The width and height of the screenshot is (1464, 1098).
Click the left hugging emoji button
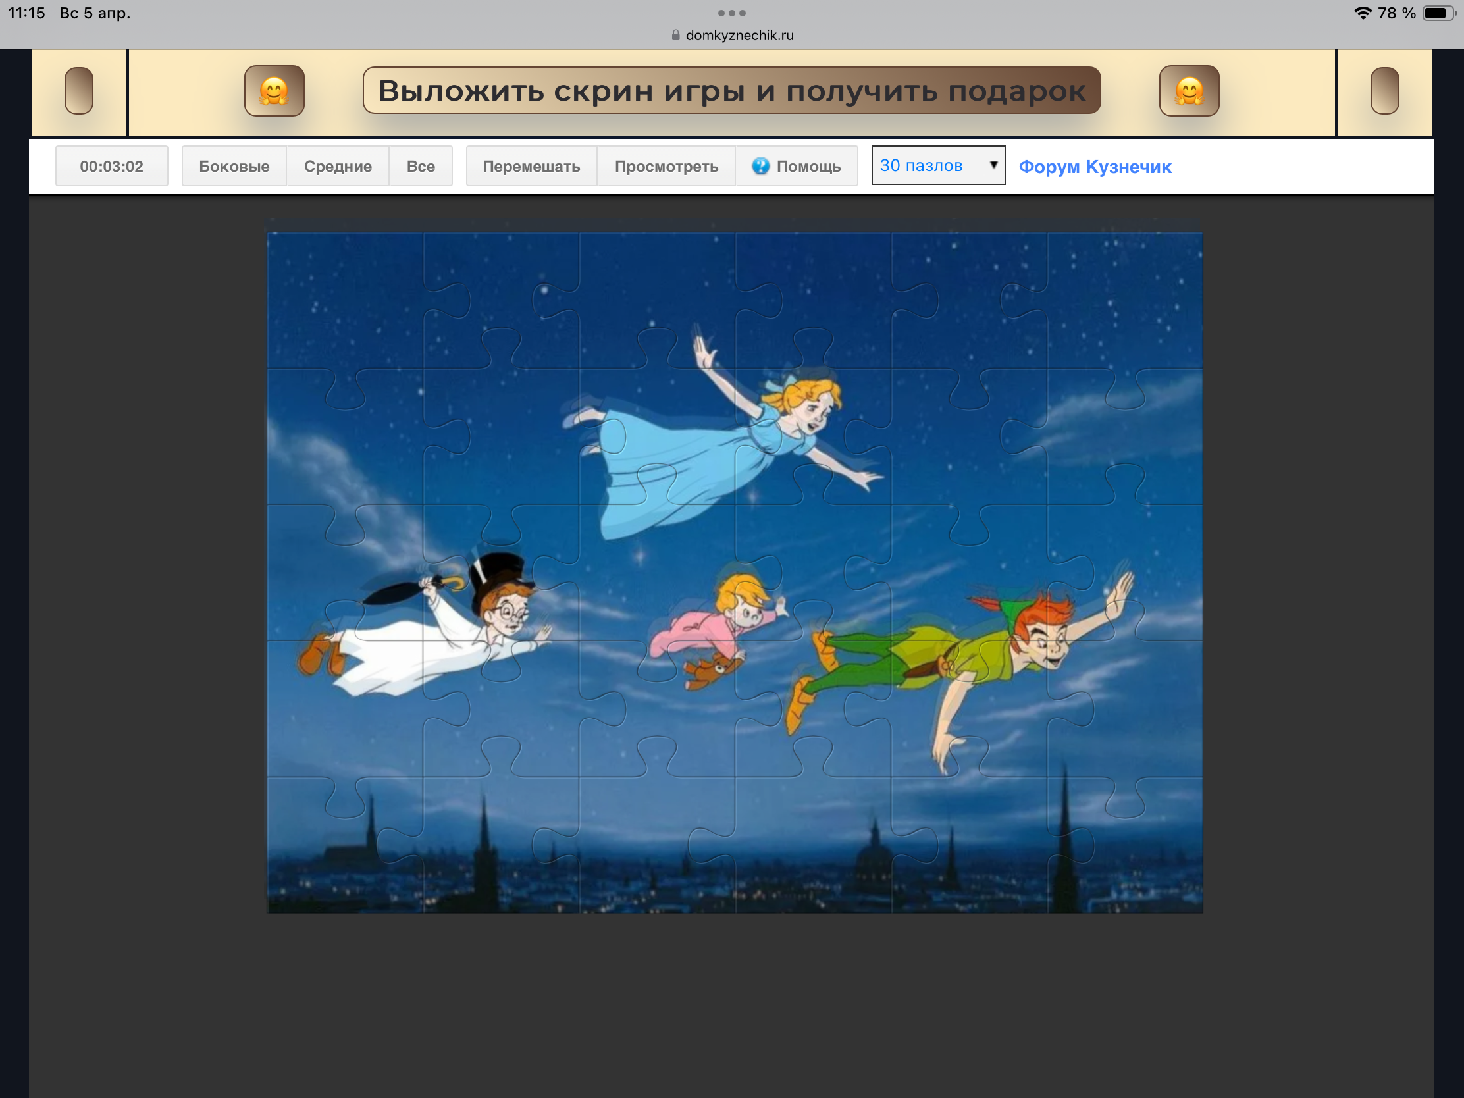pyautogui.click(x=274, y=91)
